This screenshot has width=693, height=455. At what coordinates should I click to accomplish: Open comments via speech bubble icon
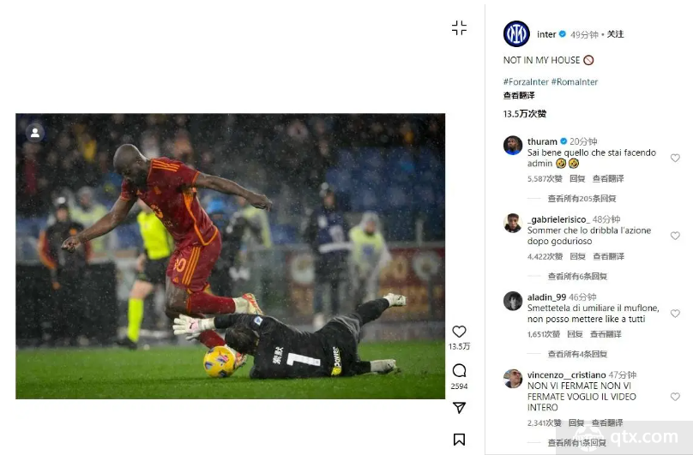click(x=459, y=370)
